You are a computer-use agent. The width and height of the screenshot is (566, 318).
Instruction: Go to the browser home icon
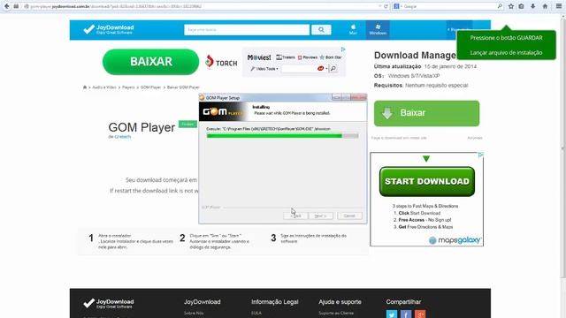[545, 6]
